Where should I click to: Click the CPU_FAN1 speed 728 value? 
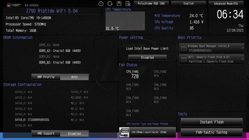click(135, 76)
